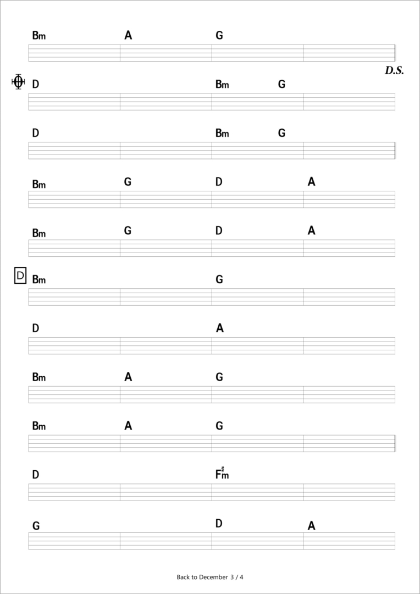Click the double barline ending the topmost system

click(x=395, y=53)
